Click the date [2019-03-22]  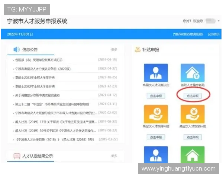coord(109,139)
